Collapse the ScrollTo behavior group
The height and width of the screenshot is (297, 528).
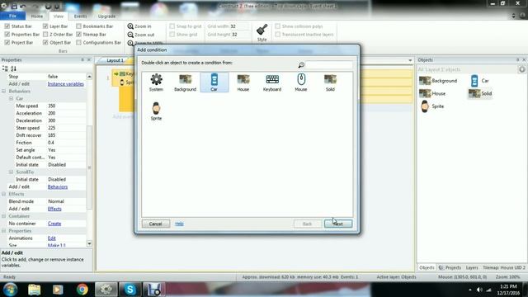11,172
